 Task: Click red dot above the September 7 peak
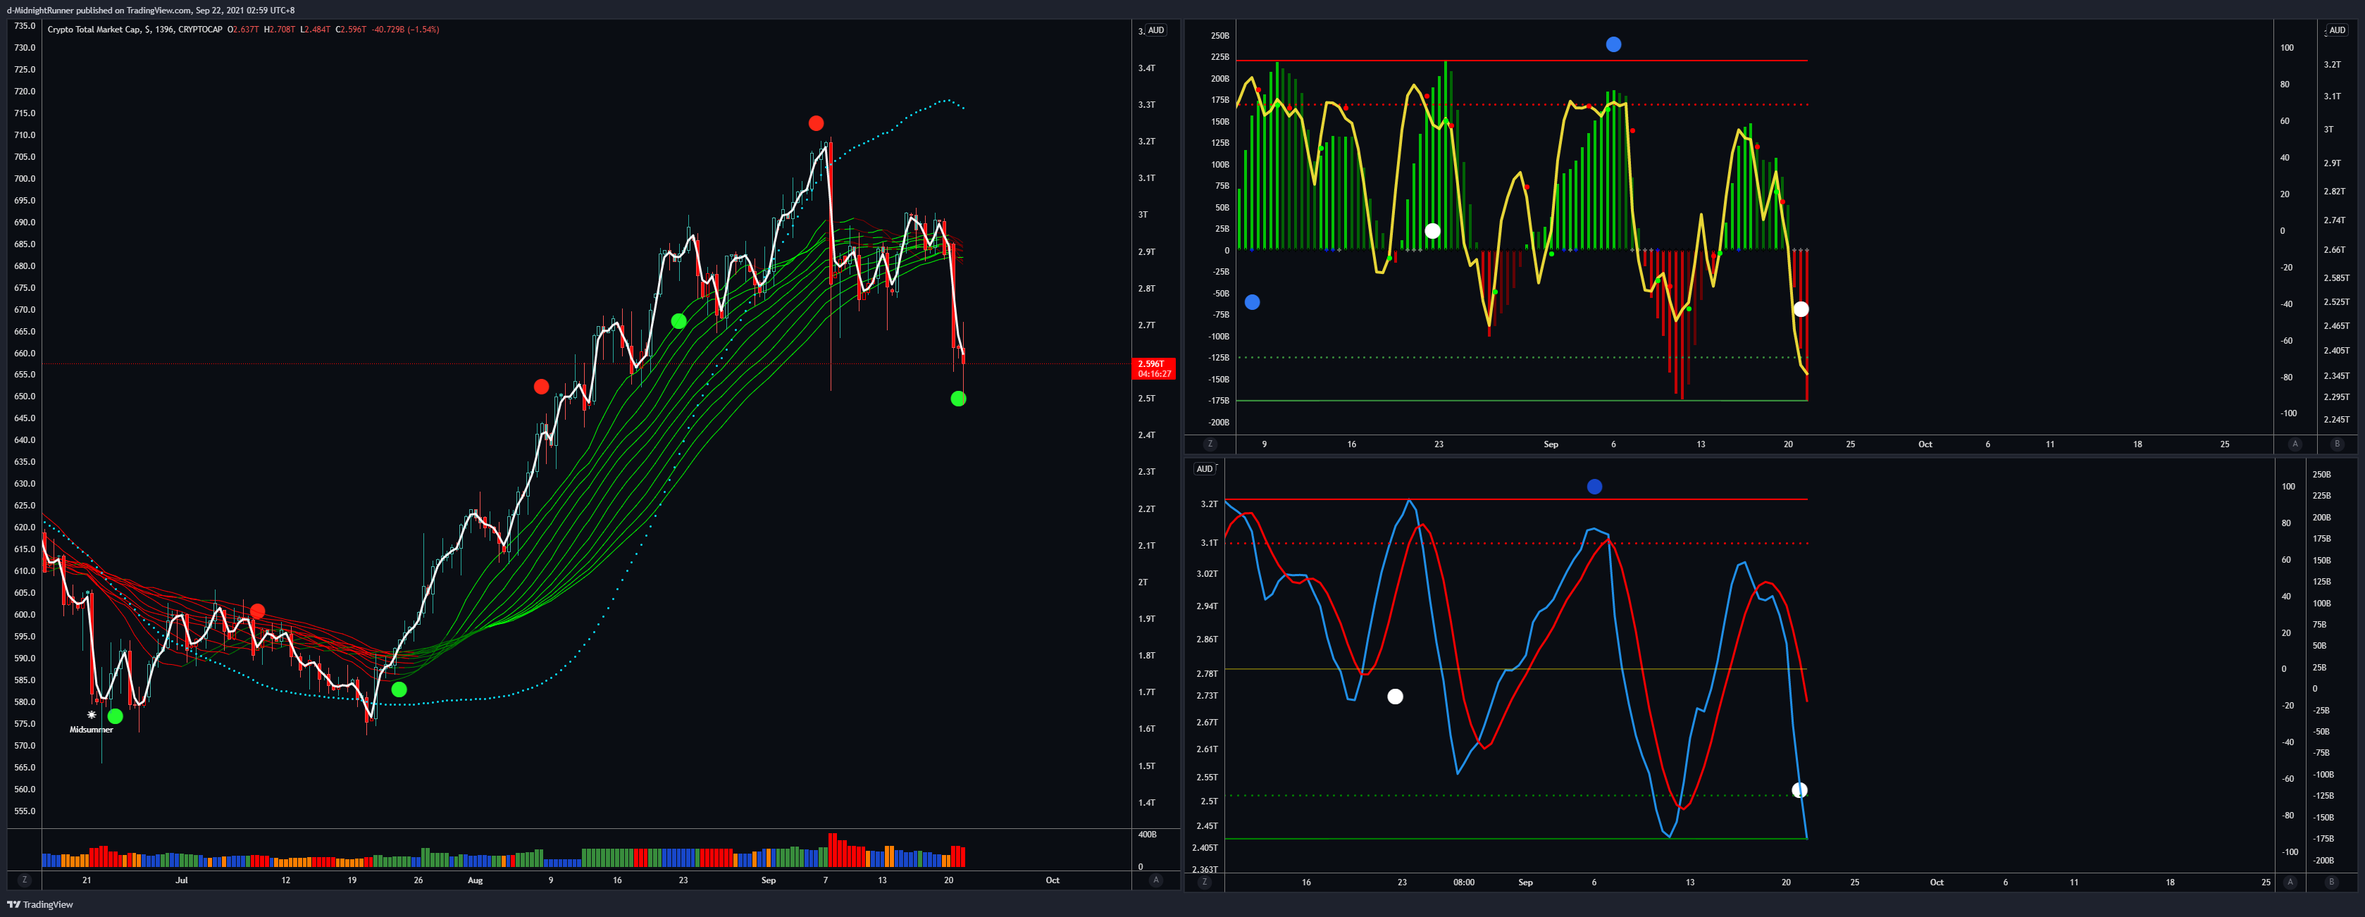(x=817, y=123)
